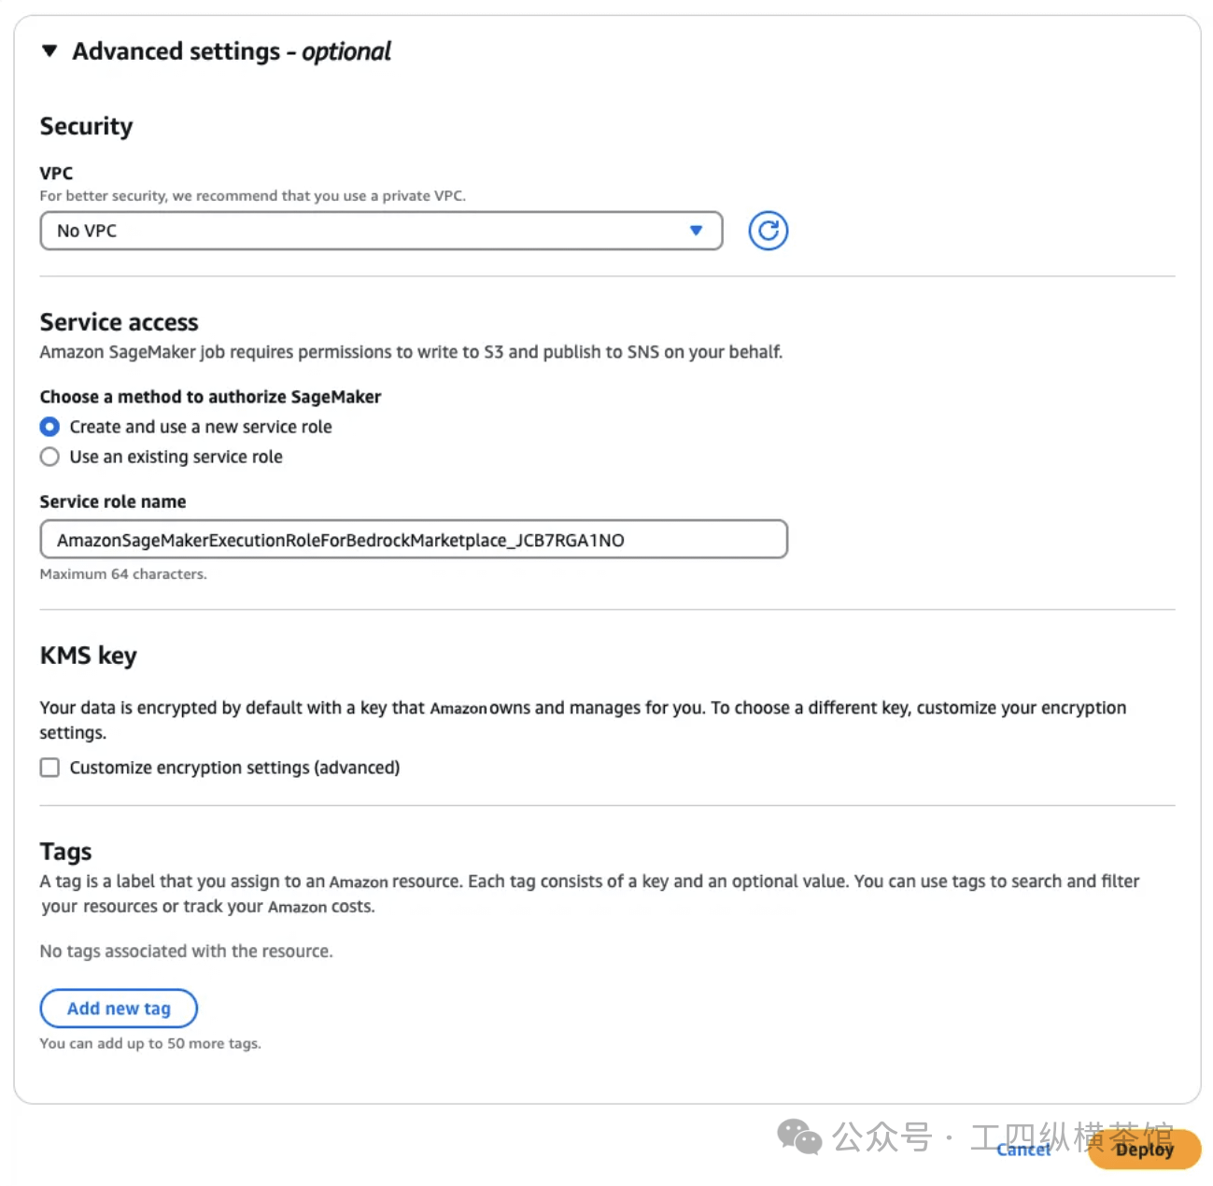Click the "Advanced settings - optional" heading
Image resolution: width=1213 pixels, height=1186 pixels.
(x=232, y=51)
